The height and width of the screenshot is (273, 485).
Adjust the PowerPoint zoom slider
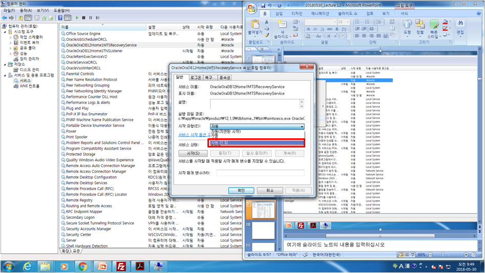coord(442,255)
